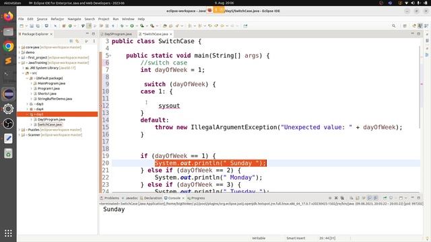431x242 pixels.
Task: Click the Show Applications grid icon
Action: (x=8, y=233)
